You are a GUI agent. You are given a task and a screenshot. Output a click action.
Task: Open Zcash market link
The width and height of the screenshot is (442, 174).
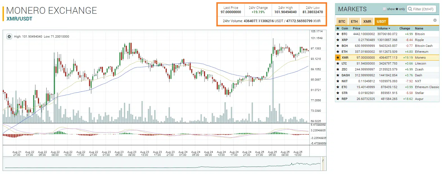419,69
